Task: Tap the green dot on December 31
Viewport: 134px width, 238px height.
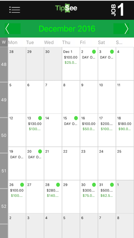Action: click(112, 185)
